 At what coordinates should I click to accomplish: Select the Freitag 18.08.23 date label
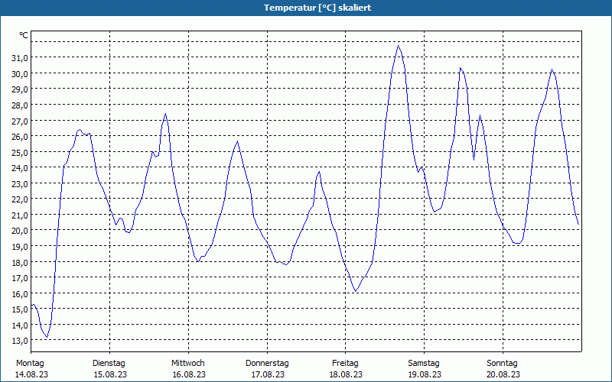click(345, 369)
